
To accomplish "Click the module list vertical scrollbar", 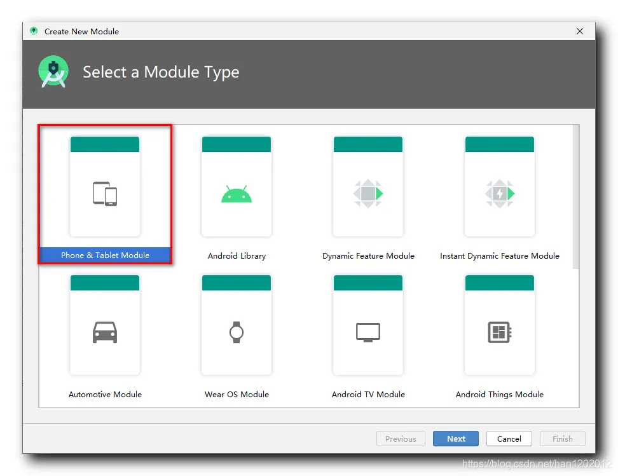I will 576,197.
